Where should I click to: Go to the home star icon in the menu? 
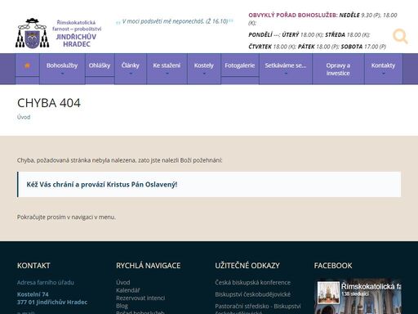27,65
